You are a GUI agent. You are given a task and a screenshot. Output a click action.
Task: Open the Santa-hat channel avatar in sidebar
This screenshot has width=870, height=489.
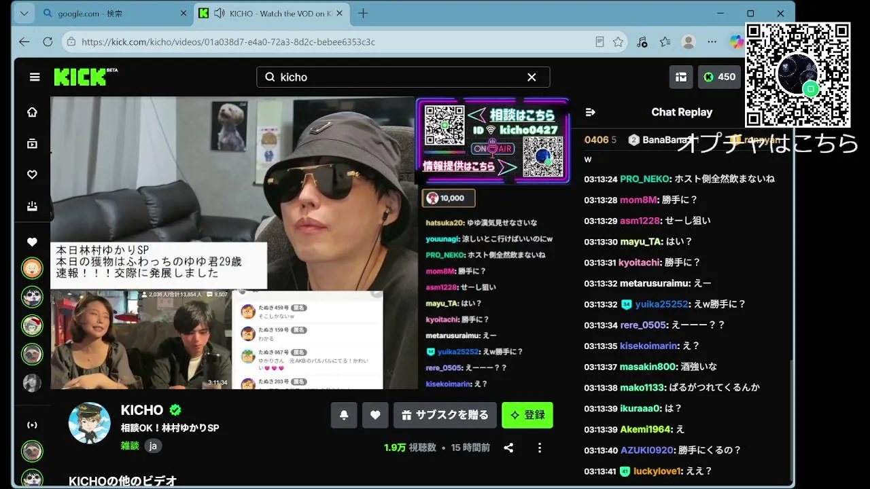coord(32,325)
